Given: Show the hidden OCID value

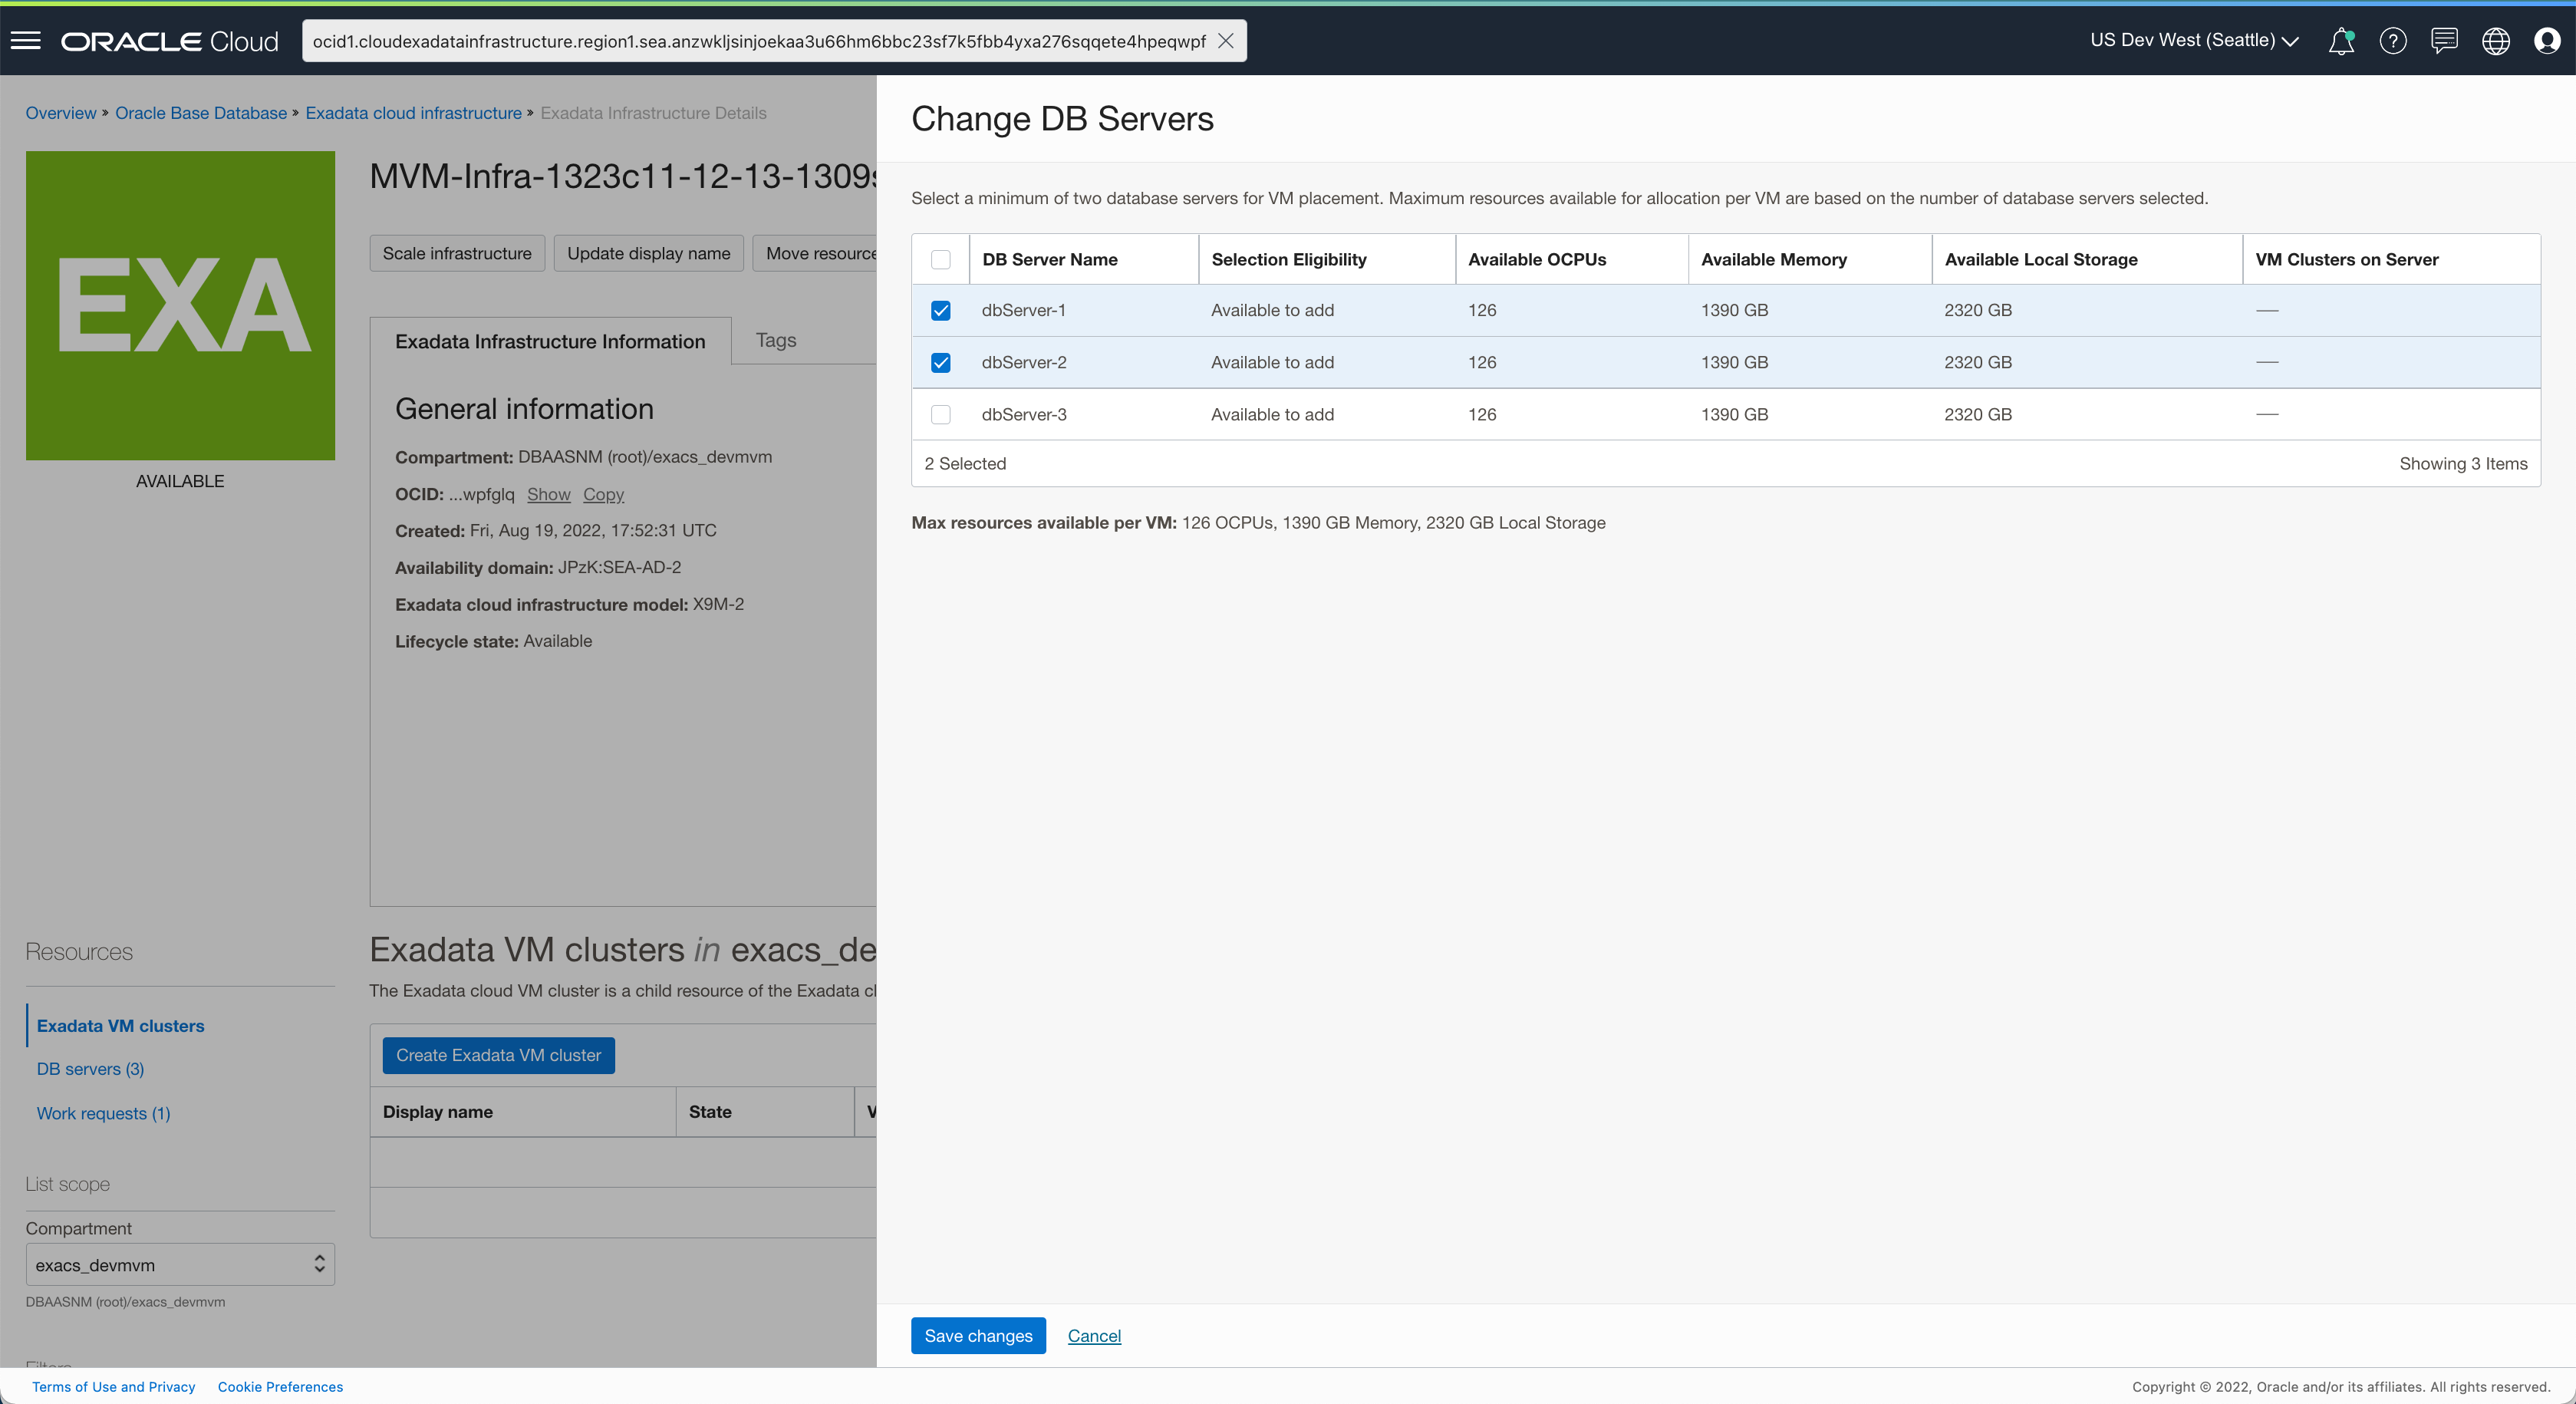Looking at the screenshot, I should (x=549, y=494).
